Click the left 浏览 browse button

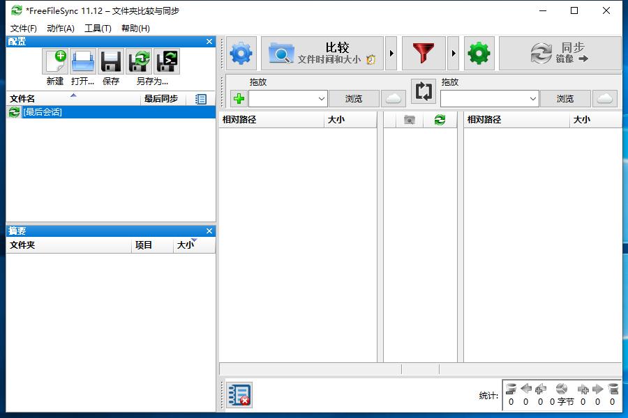pyautogui.click(x=354, y=98)
